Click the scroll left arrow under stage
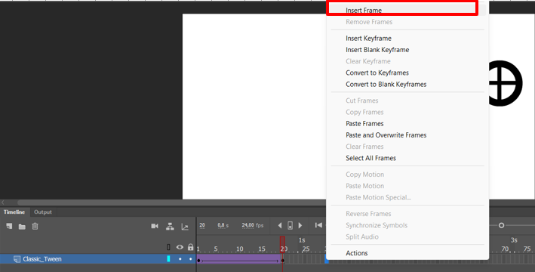 tap(3, 202)
